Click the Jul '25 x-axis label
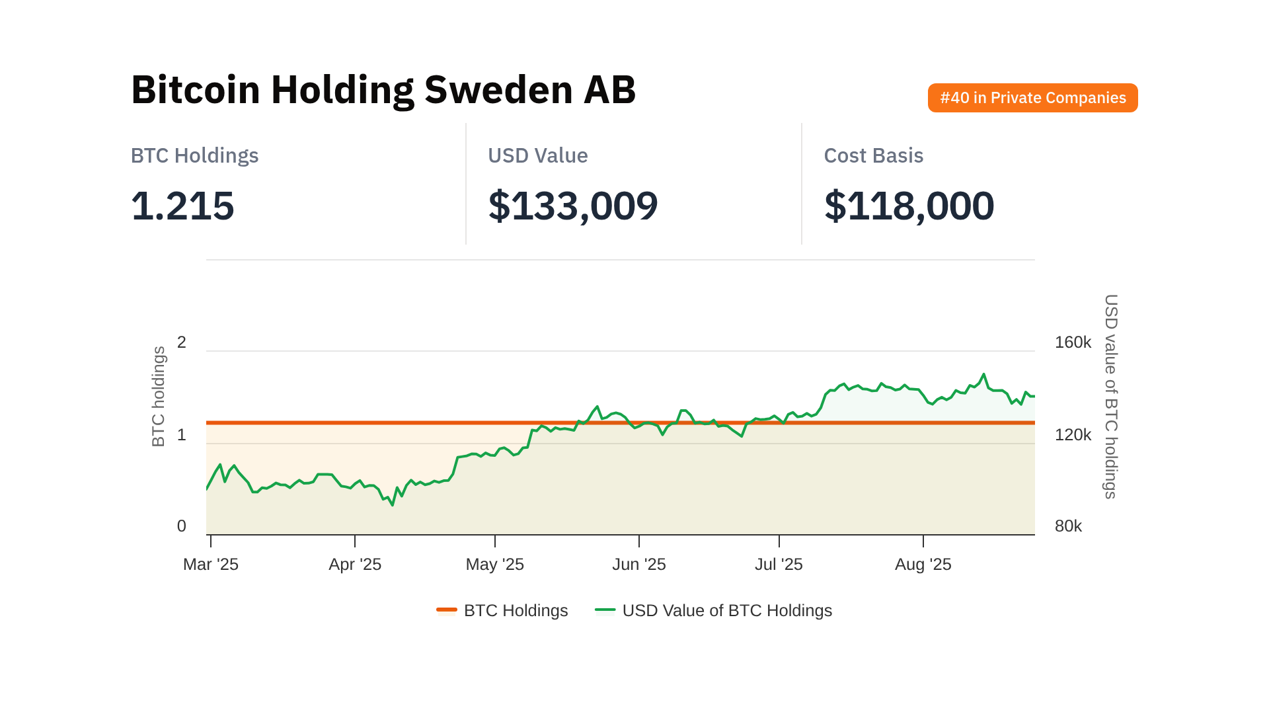 pyautogui.click(x=779, y=564)
